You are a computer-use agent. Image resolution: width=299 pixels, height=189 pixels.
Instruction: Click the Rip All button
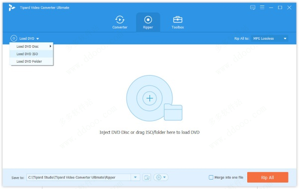coord(268,178)
